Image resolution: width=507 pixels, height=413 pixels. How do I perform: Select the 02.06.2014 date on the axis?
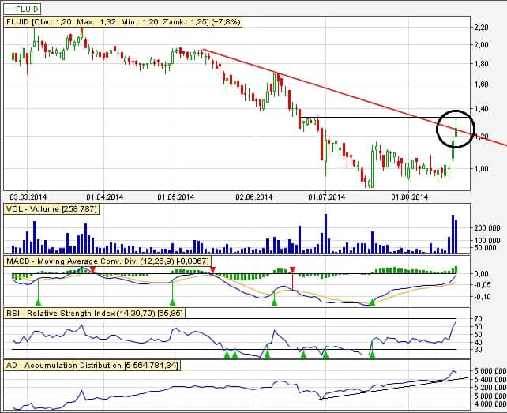pos(253,197)
